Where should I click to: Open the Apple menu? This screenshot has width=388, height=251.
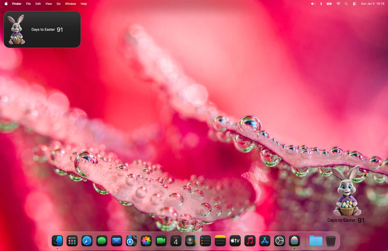tap(6, 4)
